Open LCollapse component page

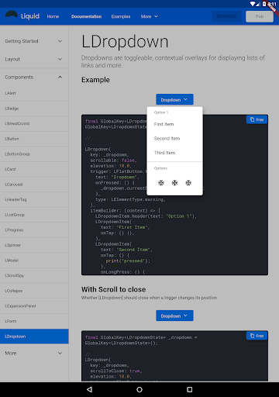(34, 291)
